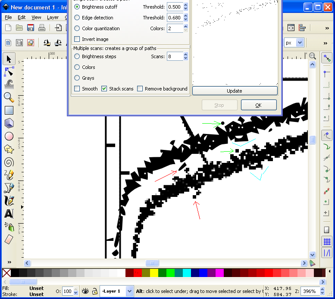Viewport: 335px width, 299px height.
Task: Select Brightness steps radio button
Action: tap(77, 56)
